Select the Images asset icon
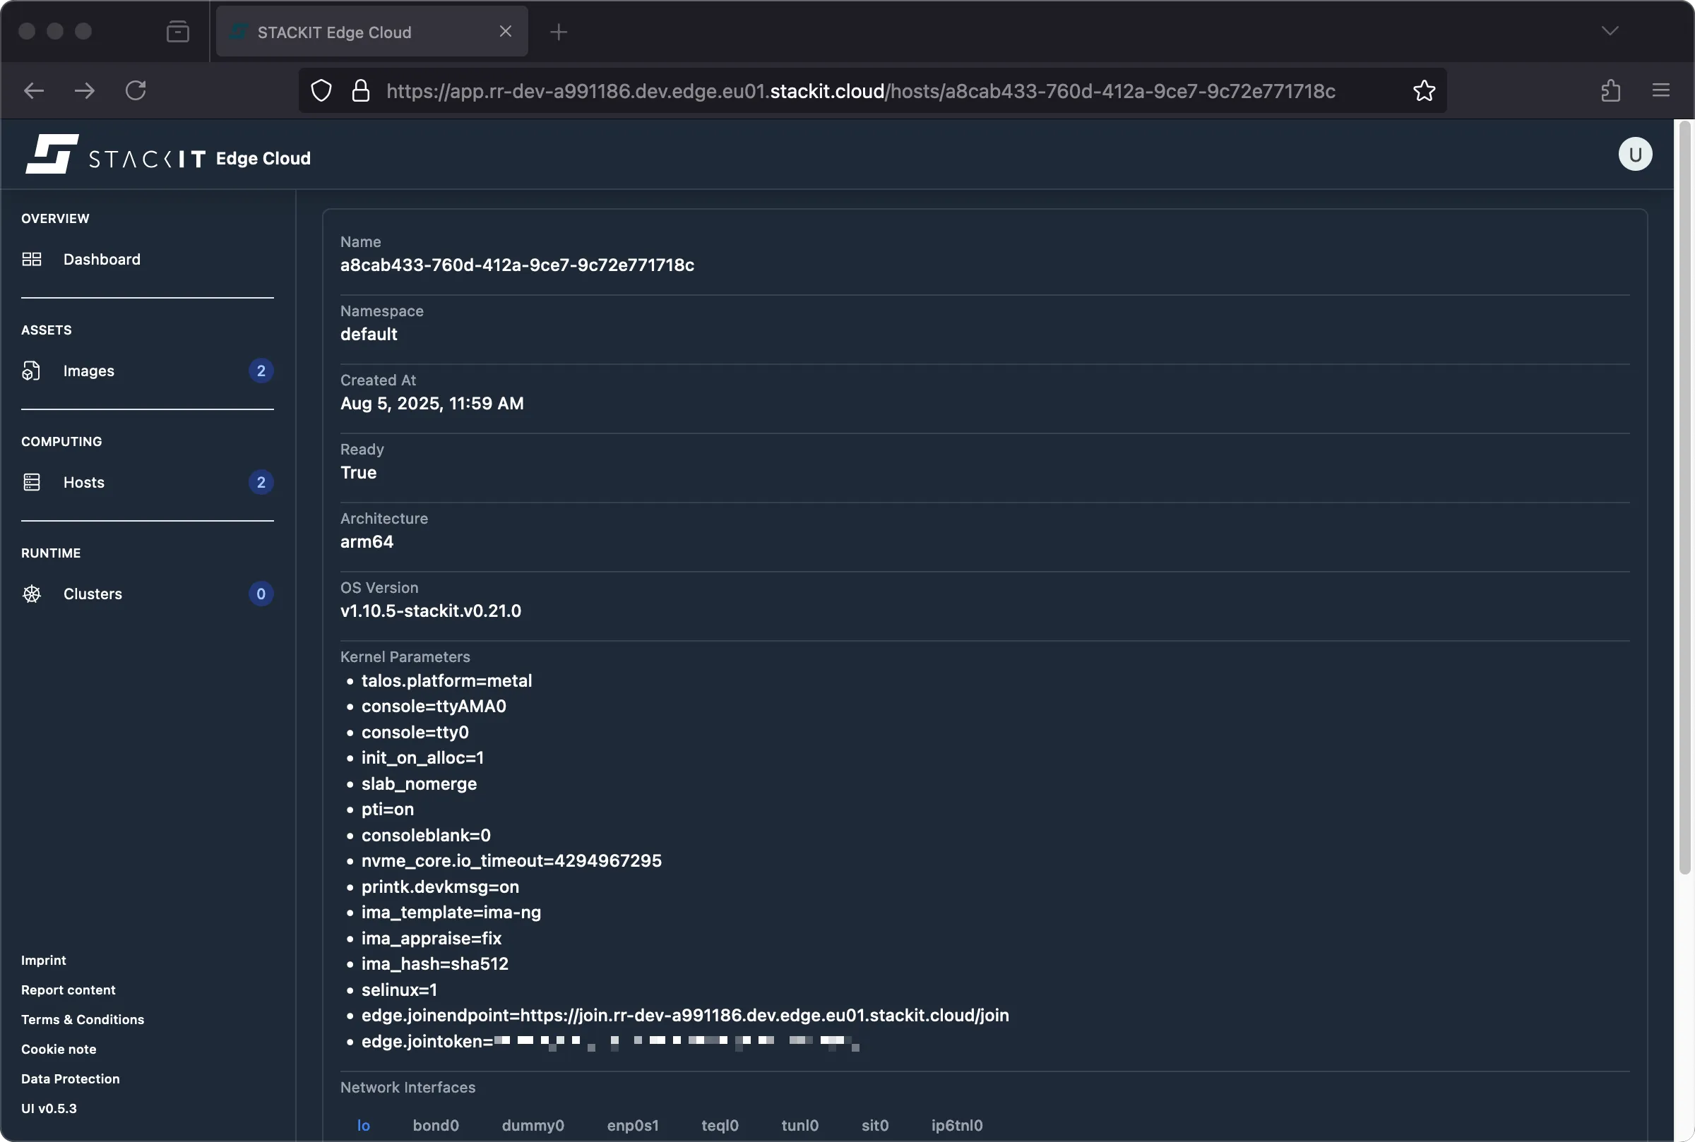 click(x=31, y=370)
